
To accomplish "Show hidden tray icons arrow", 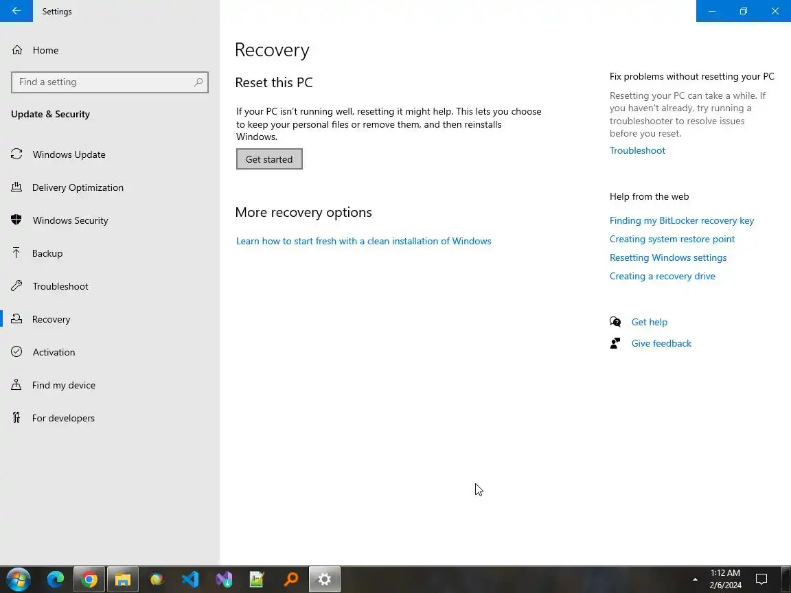I will click(695, 579).
